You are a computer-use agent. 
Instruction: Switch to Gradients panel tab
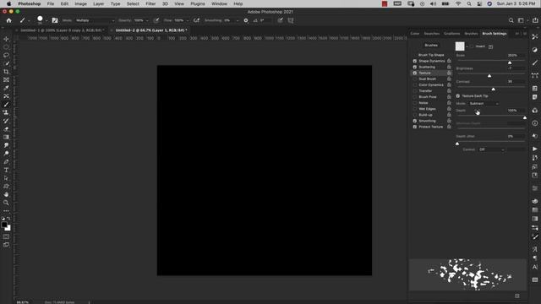coord(452,34)
